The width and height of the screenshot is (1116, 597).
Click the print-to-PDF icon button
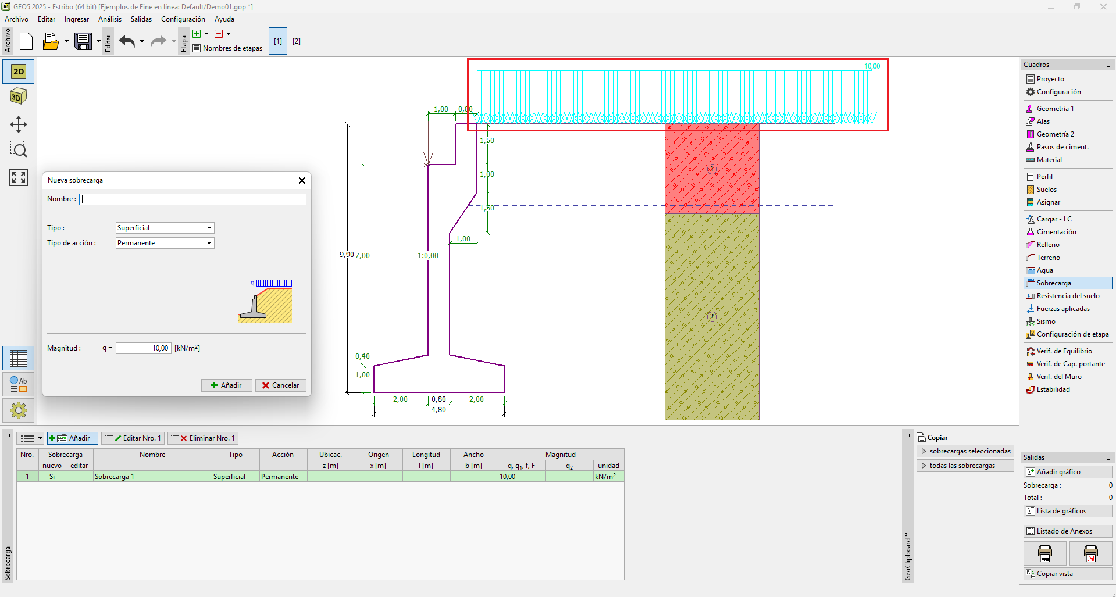(x=1090, y=553)
